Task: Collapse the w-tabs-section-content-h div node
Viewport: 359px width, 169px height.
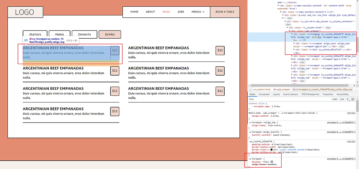Action: [281, 12]
